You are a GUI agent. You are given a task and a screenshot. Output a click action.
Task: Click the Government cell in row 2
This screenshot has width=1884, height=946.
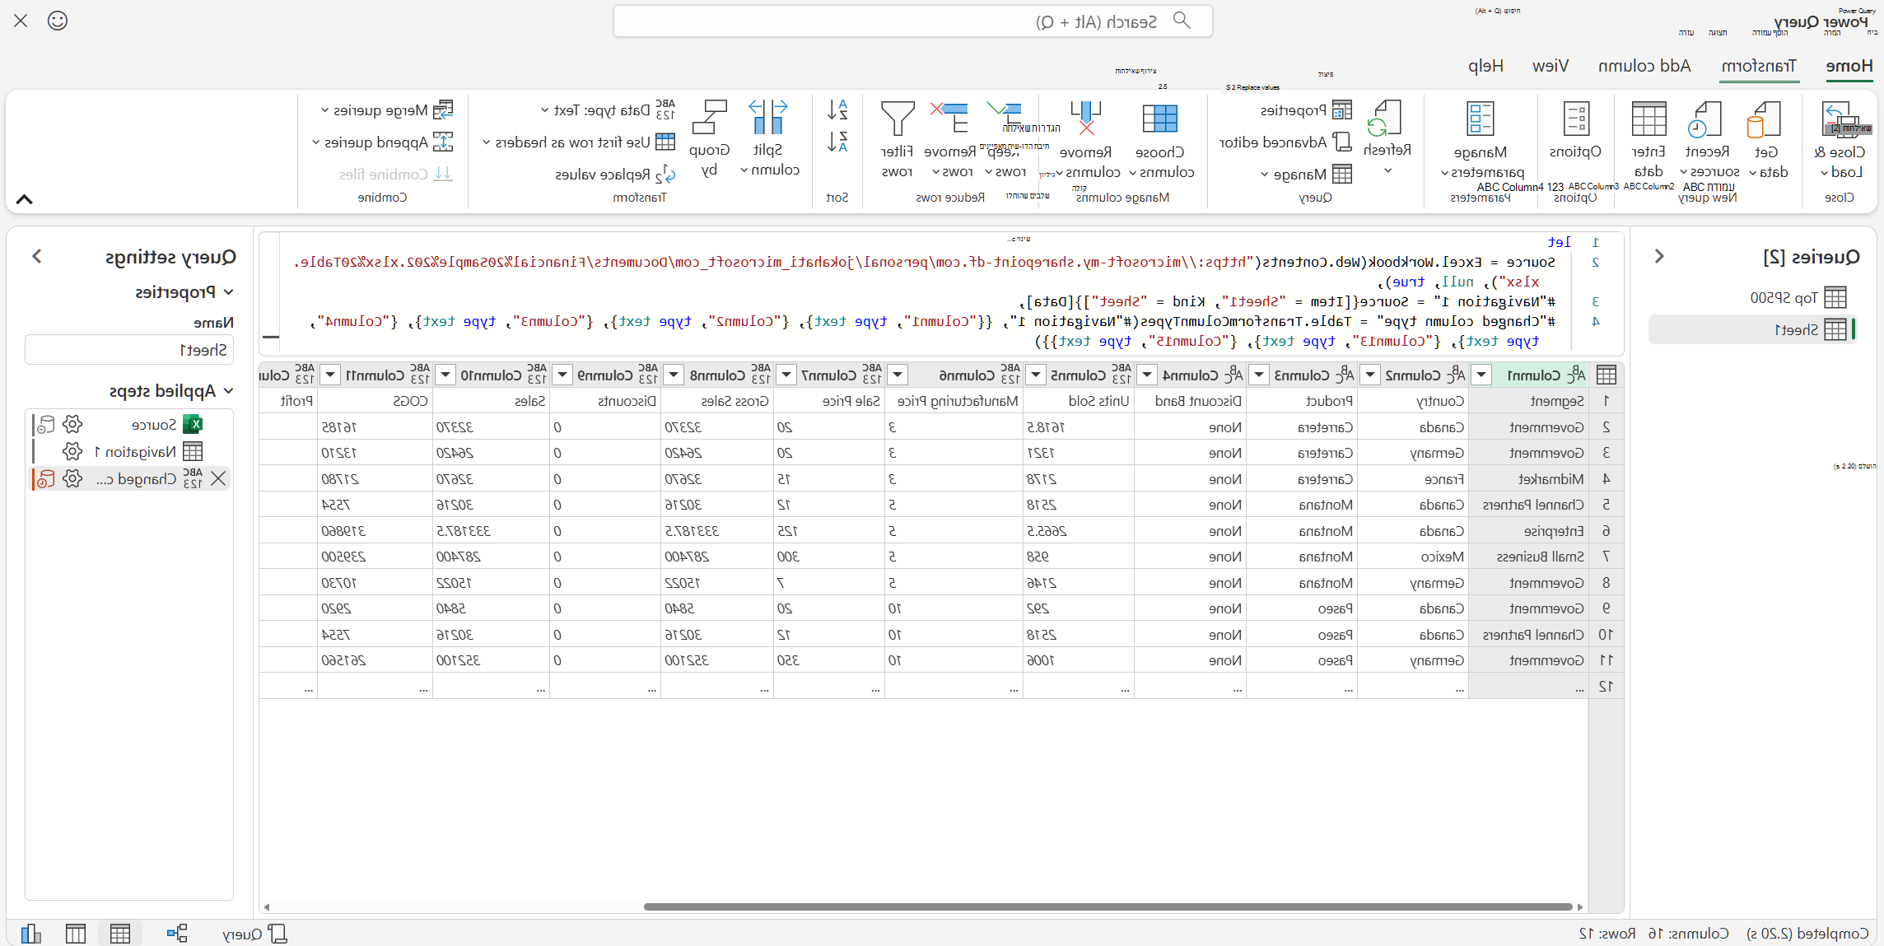tap(1528, 427)
